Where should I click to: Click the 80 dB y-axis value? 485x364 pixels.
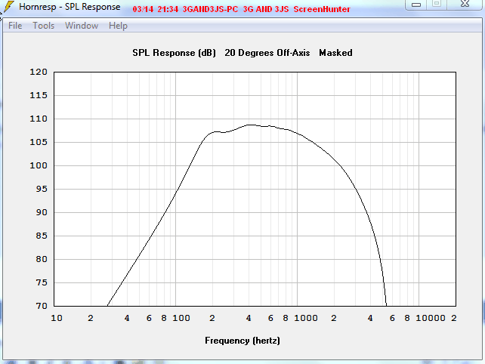42,259
